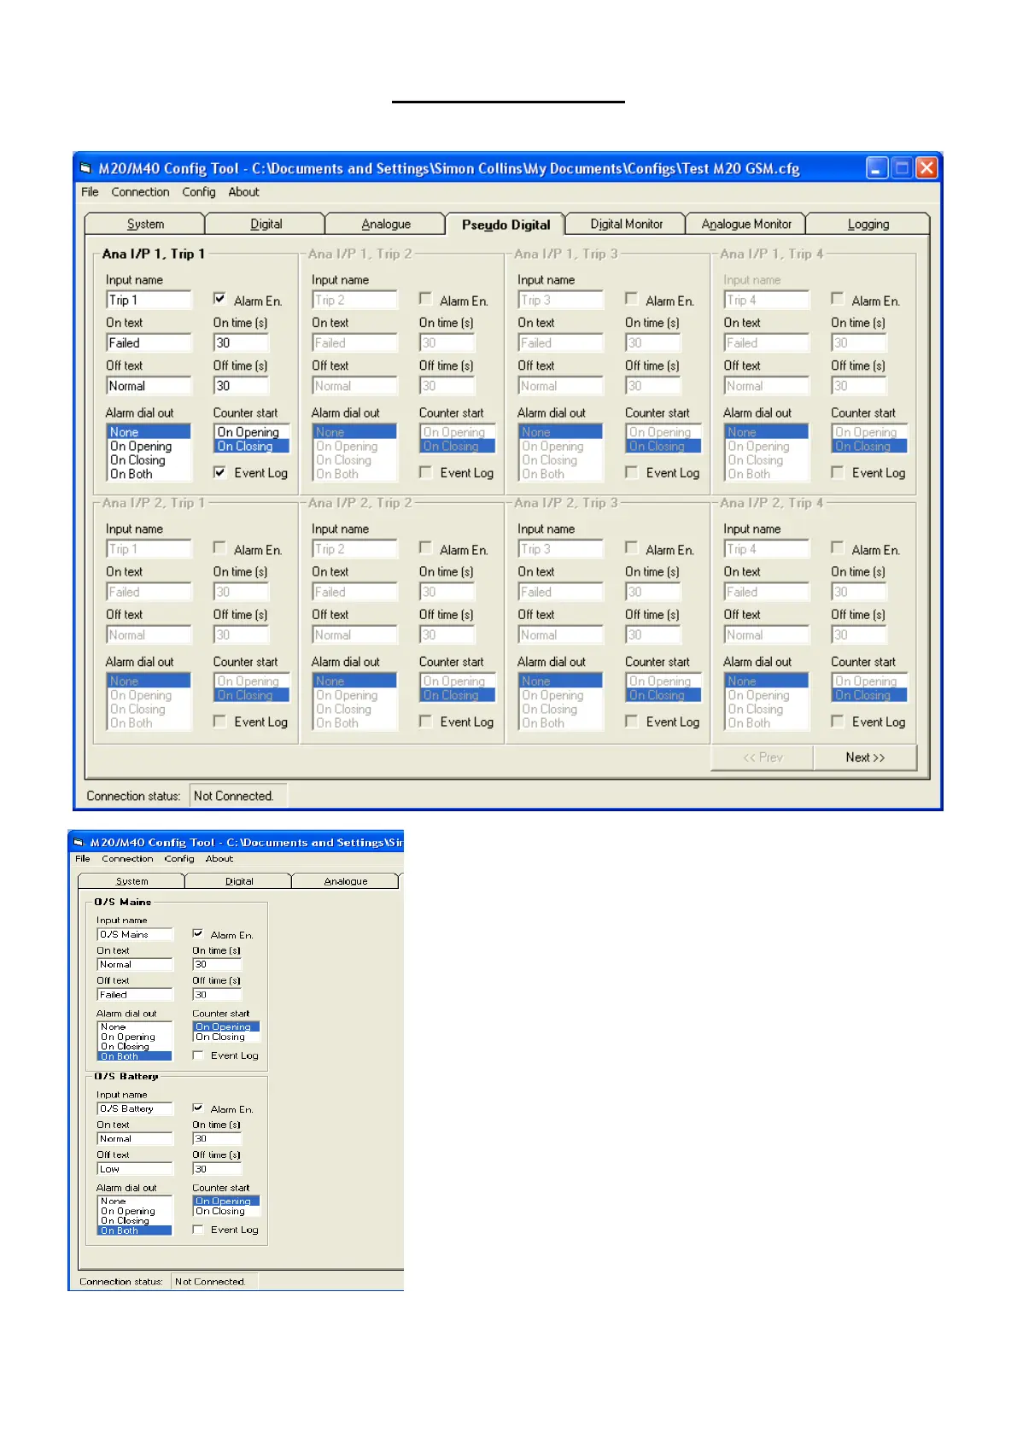Screen dimensions: 1017x1438
Task: Select 'On Opening' in Ana I/P 1 Trip 1 Counter start
Action: [x=252, y=432]
